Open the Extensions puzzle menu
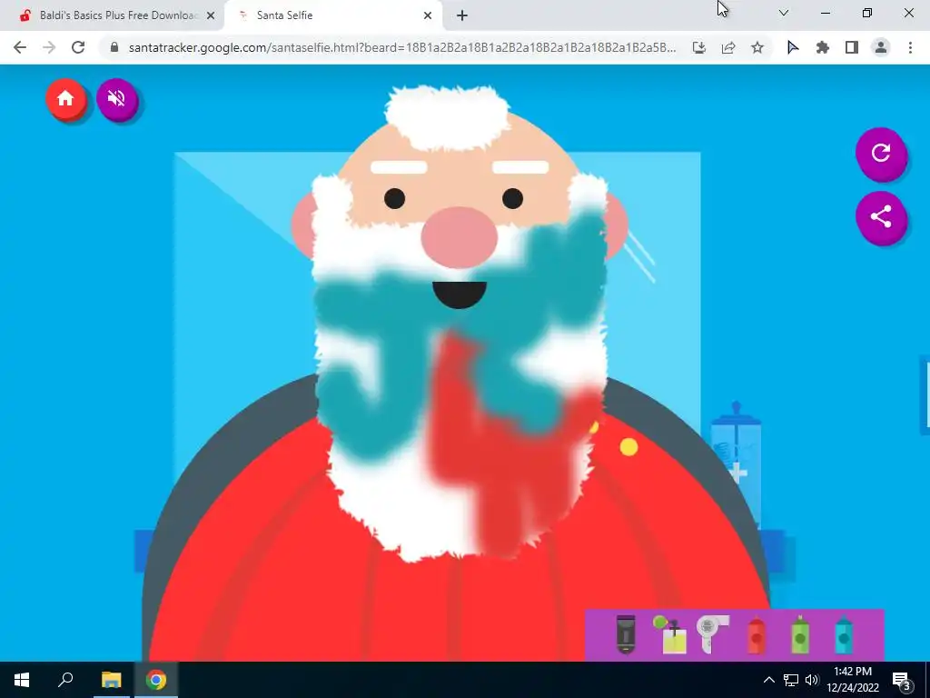The image size is (930, 698). pos(823,47)
